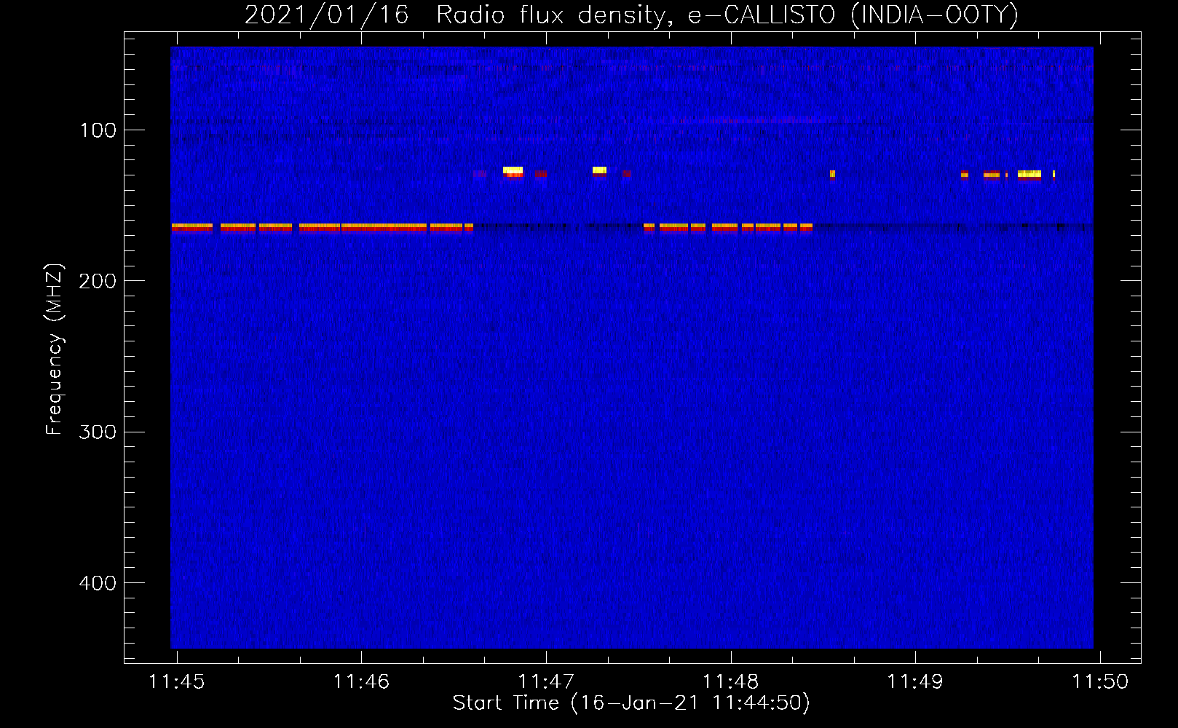Click the 11:45 time tick label
The width and height of the screenshot is (1178, 728).
pos(177,682)
